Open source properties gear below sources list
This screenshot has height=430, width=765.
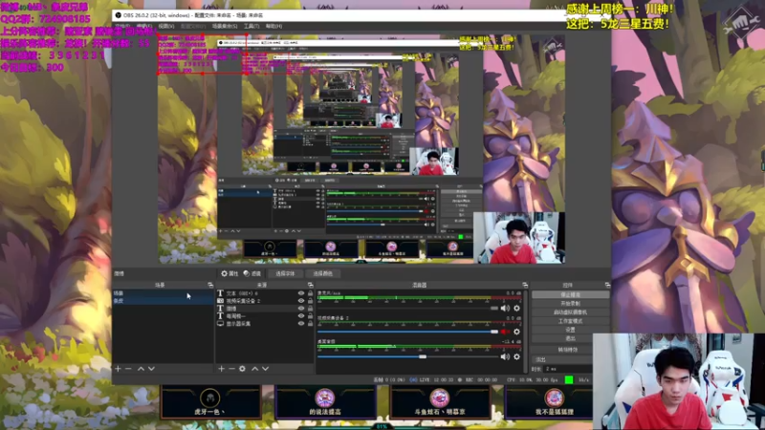click(243, 369)
